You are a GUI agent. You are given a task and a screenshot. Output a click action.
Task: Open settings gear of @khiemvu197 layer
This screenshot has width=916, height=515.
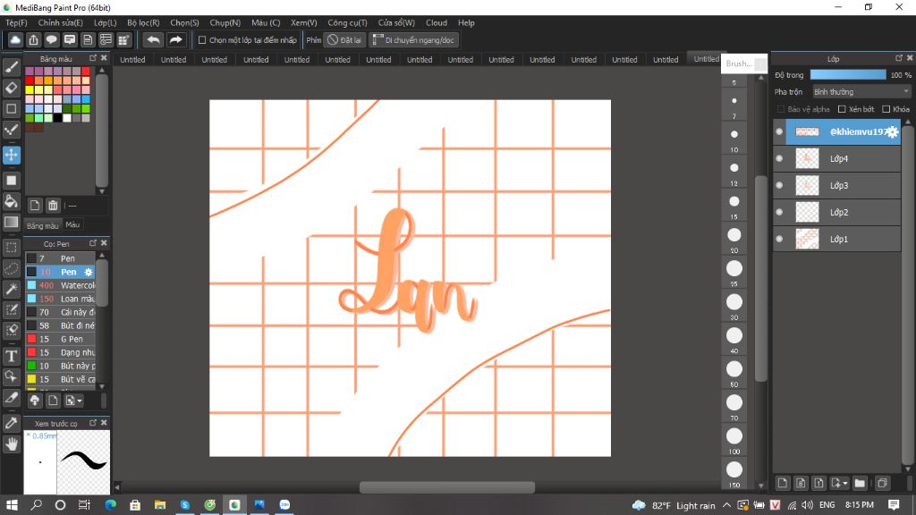(x=893, y=132)
